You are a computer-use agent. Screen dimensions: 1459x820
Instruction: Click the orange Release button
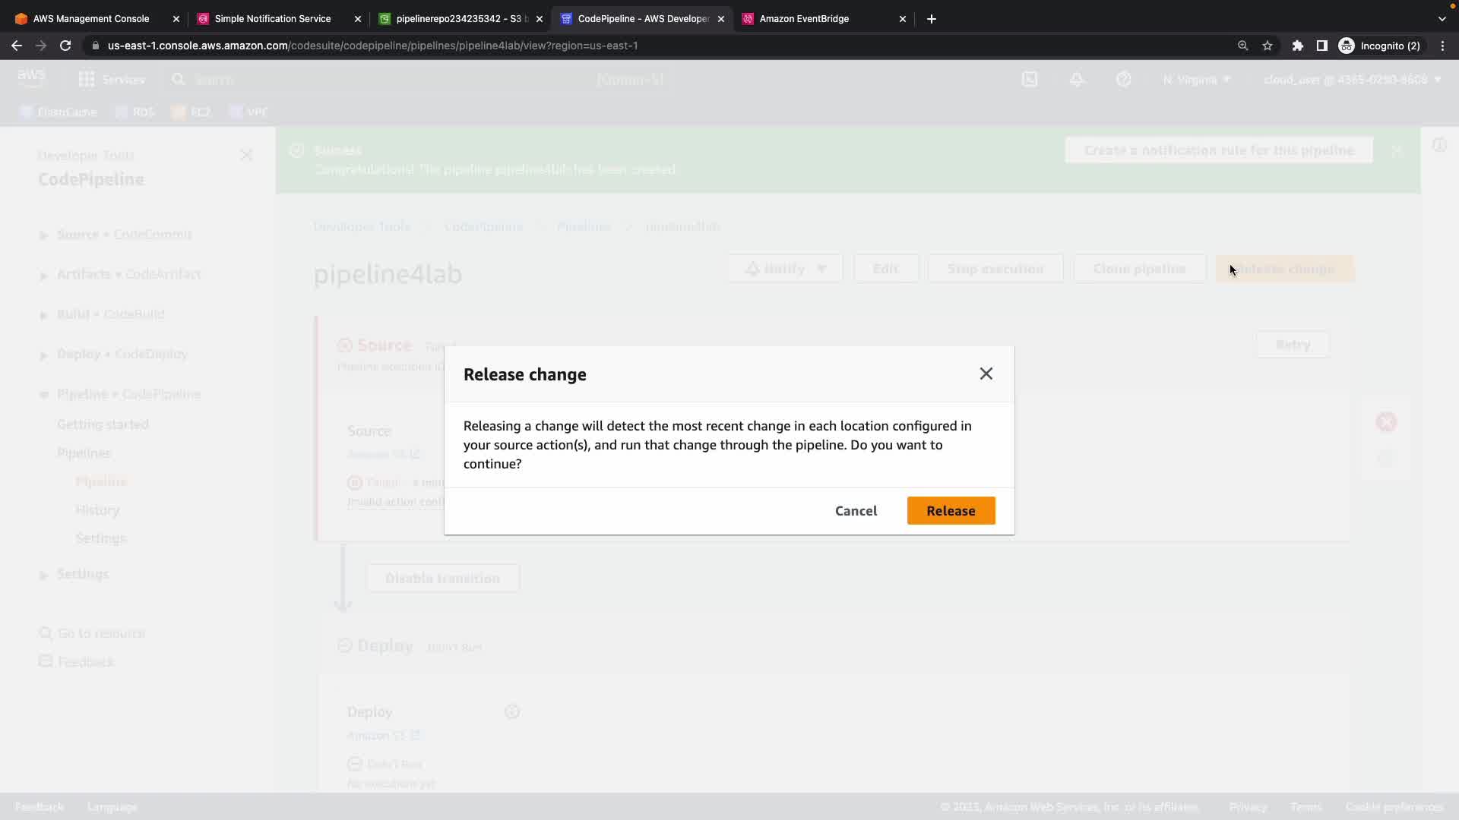point(951,511)
